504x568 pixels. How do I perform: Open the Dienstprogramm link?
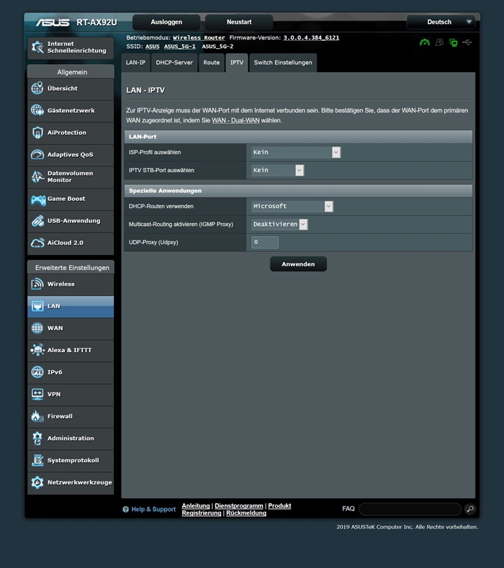(x=239, y=505)
